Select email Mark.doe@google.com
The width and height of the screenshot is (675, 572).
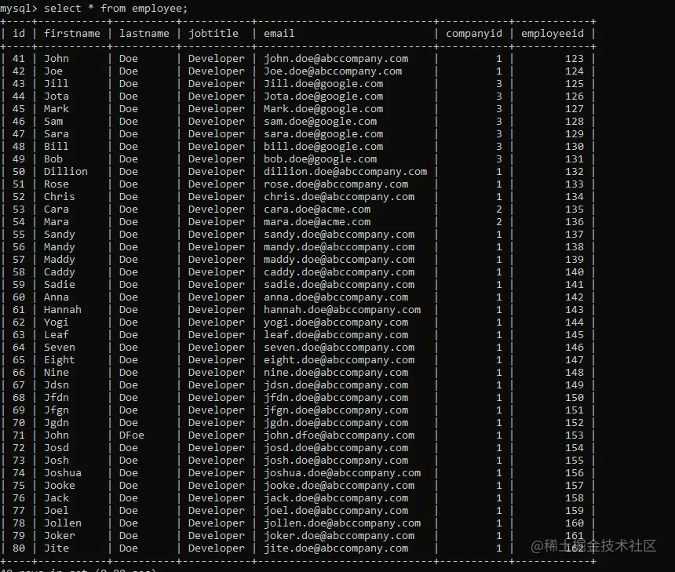[323, 108]
